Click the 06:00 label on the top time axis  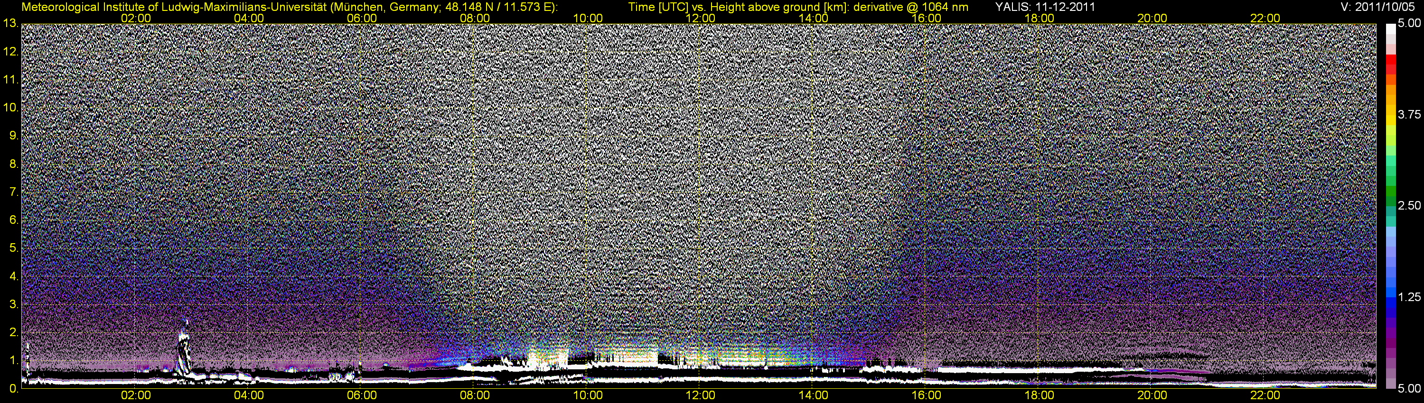(362, 18)
